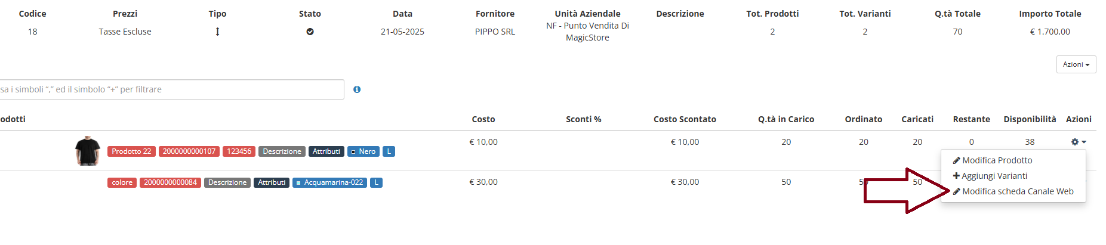The image size is (1106, 245).
Task: Click the plus icon for Aggiungi Varianti
Action: 956,176
